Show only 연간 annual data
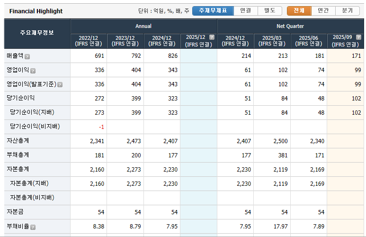366x237 pixels. [323, 10]
